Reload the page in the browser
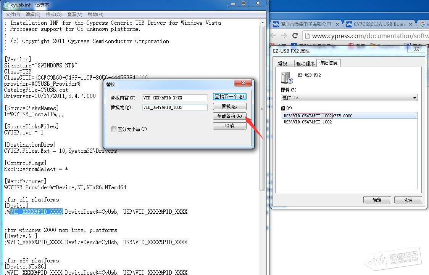Screen dimensions: 429x275 tap(295, 35)
